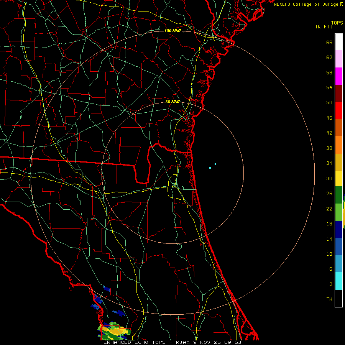Screen dimensions: 345x345
Task: Click legend value '38'
Action: 329,148
